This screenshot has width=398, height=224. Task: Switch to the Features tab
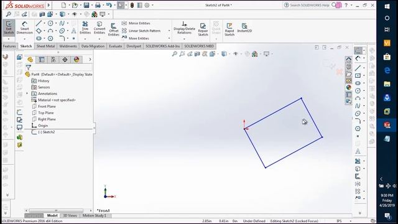[x=10, y=46]
